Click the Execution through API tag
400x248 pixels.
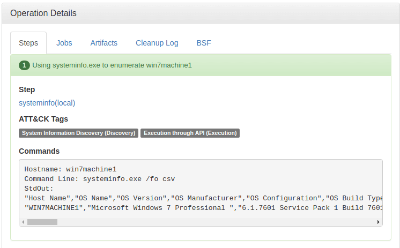190,133
